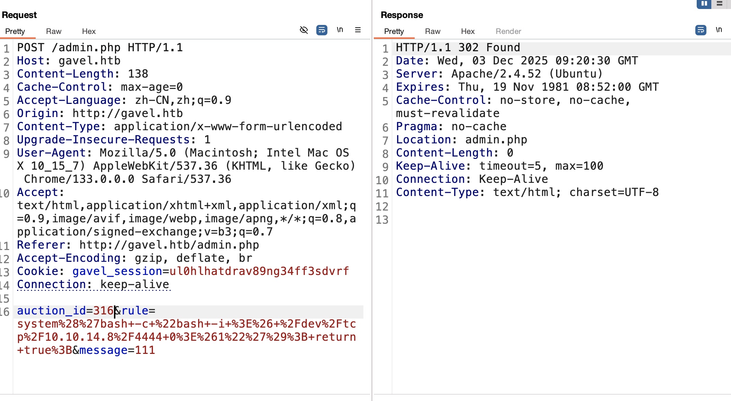
Task: Open the Request panel hamburger menu
Action: click(358, 30)
